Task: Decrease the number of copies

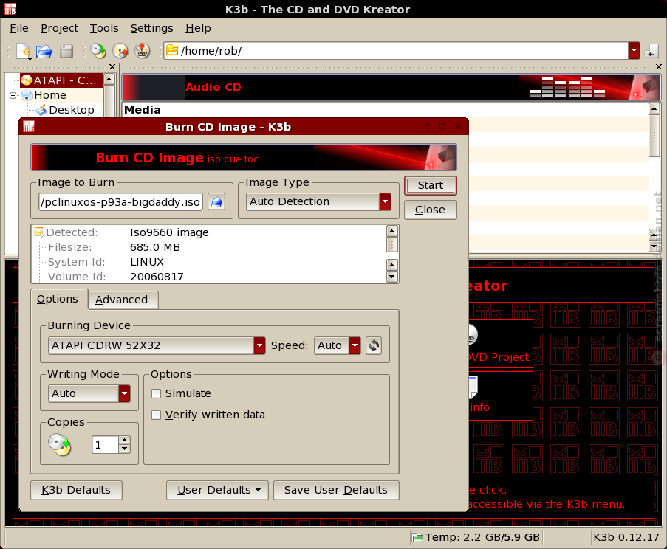Action: [125, 449]
